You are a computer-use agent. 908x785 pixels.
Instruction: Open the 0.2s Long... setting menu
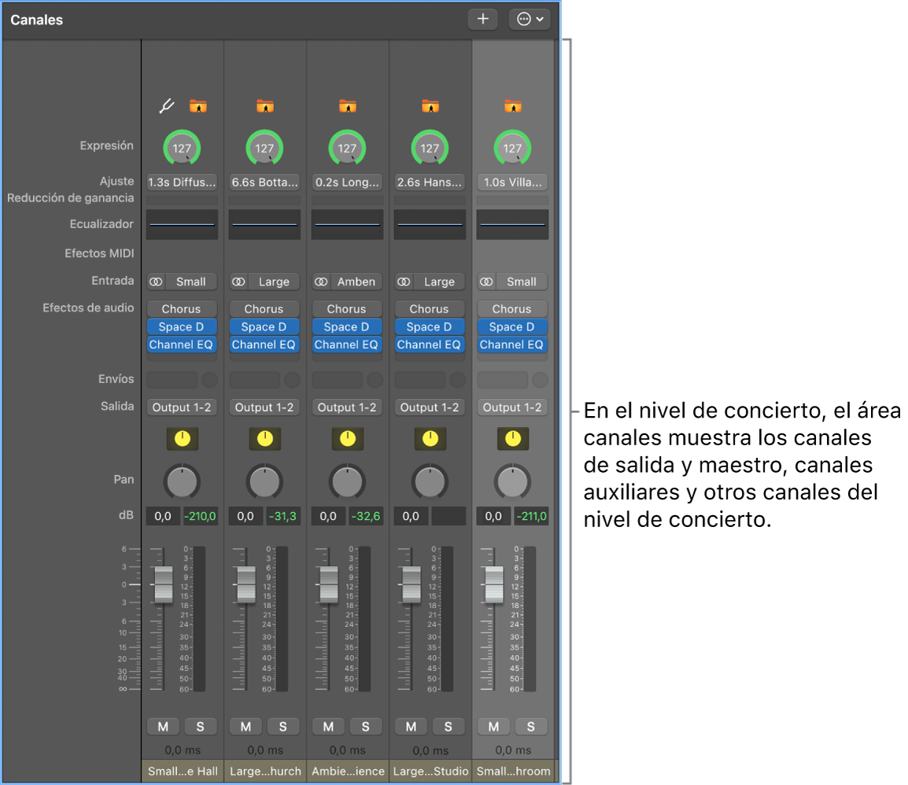point(348,182)
